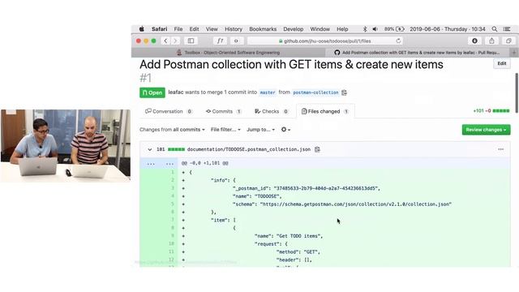Screen dimensions: 519x292
Task: Click line number 1 in the diff
Action: click(x=172, y=172)
